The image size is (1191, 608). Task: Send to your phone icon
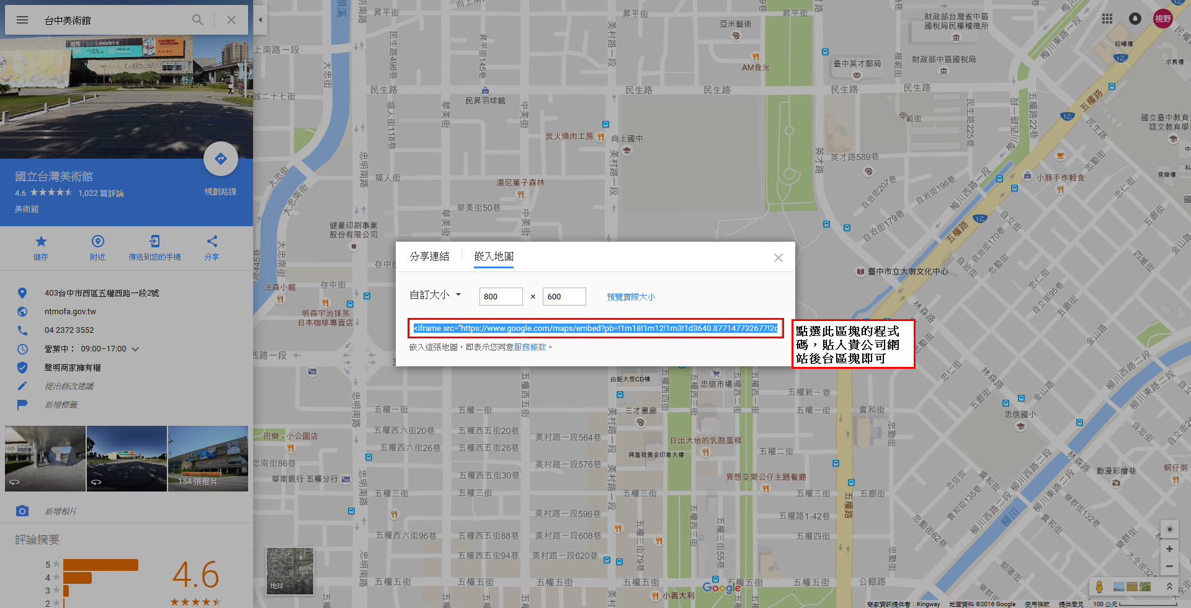tap(154, 242)
